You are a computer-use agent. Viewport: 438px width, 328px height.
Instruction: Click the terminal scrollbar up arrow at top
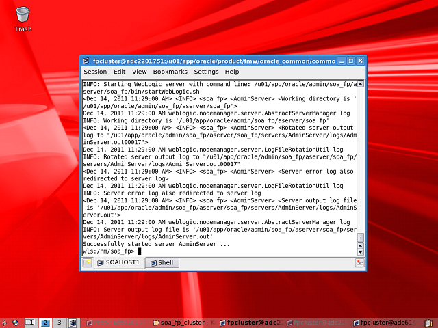(x=361, y=83)
